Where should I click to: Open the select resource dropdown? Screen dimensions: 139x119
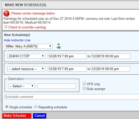click(x=26, y=69)
